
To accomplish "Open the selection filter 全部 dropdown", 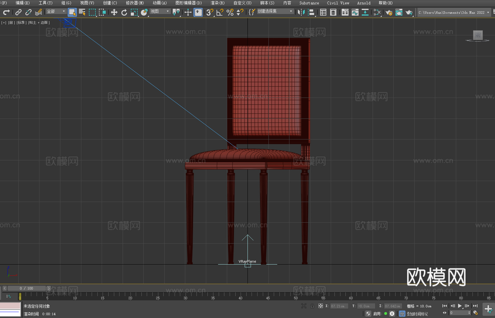I will tap(56, 11).
